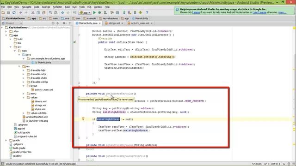Viewport: 296px width, 166px height.
Task: Click the Undo arrow icon
Action: pos(21,12)
